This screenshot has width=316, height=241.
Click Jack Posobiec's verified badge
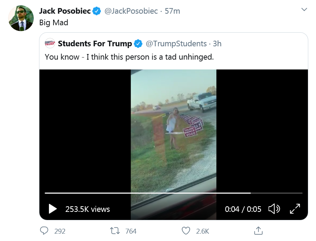tap(96, 11)
